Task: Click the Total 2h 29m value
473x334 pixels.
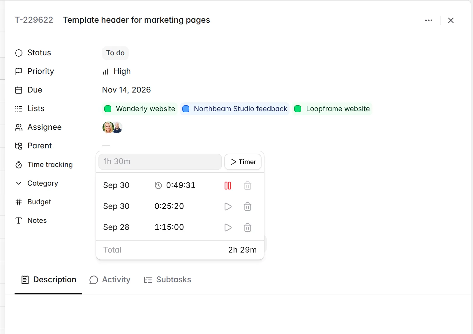Action: point(242,250)
